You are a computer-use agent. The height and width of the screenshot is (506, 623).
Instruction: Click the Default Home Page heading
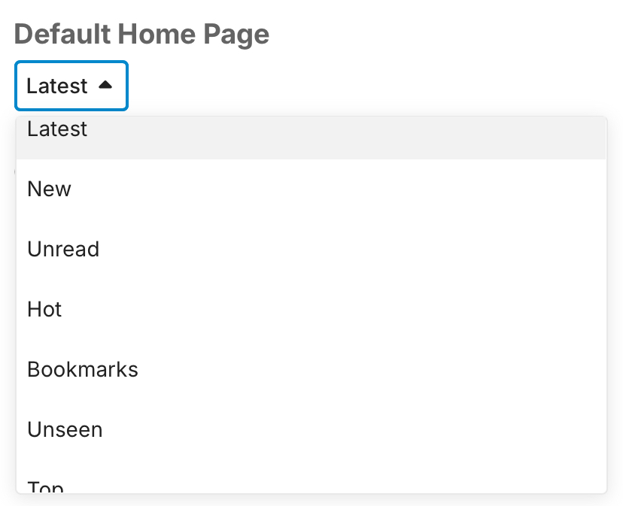141,34
